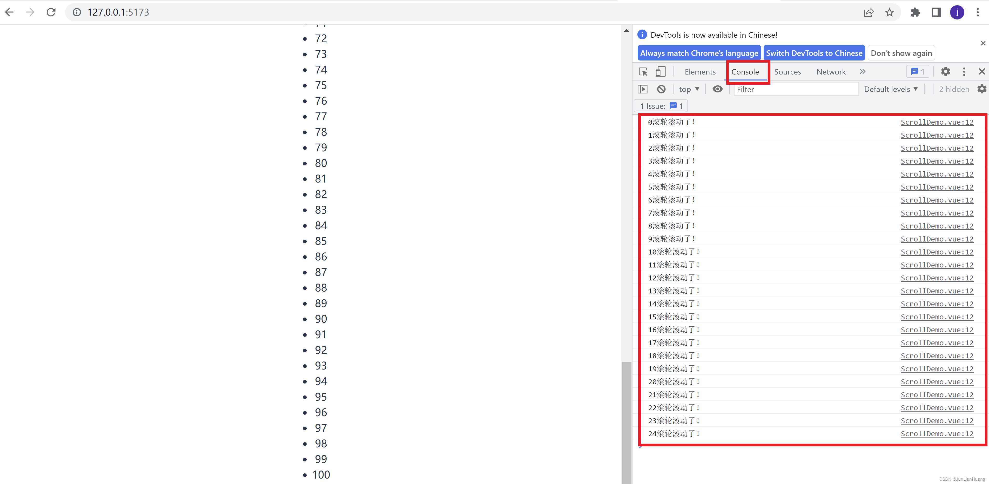Click the bookmark star icon
The width and height of the screenshot is (989, 484).
click(x=889, y=12)
